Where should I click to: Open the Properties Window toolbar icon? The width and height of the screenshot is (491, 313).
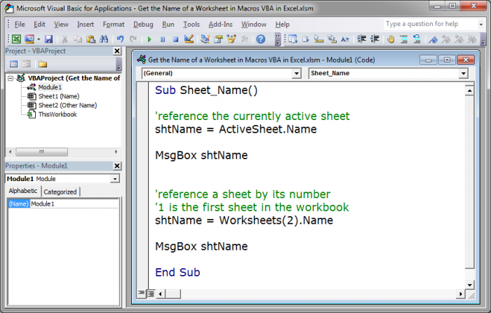coord(218,39)
